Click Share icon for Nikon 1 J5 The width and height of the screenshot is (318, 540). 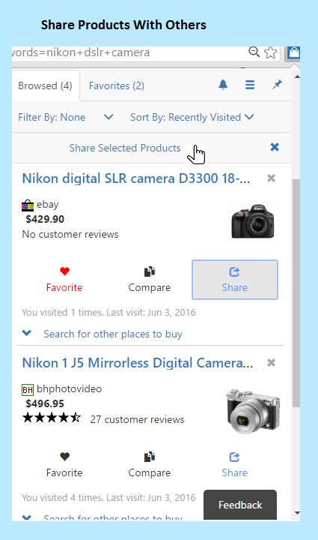pos(234,457)
